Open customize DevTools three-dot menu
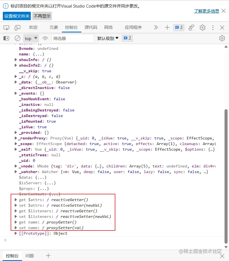This screenshot has width=229, height=261. pos(213,27)
